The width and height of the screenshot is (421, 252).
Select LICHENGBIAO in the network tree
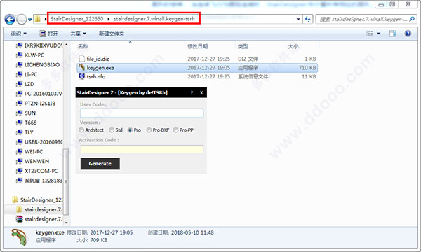point(38,65)
